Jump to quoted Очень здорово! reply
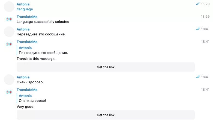 click(x=32, y=98)
